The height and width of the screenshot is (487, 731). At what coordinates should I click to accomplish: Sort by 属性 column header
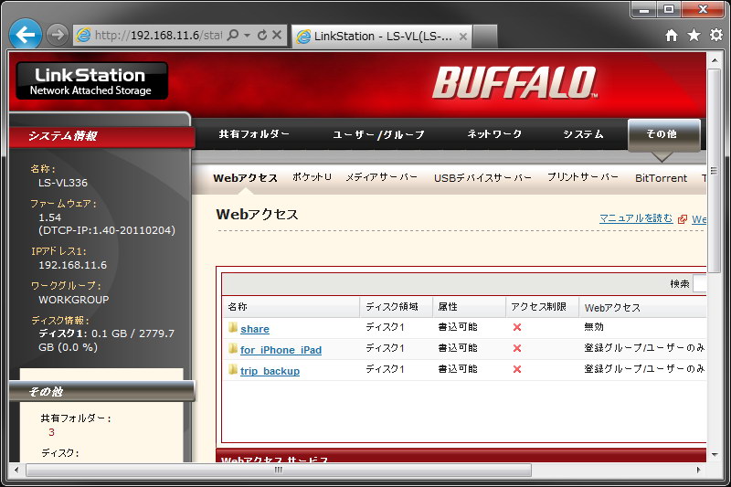tap(469, 307)
